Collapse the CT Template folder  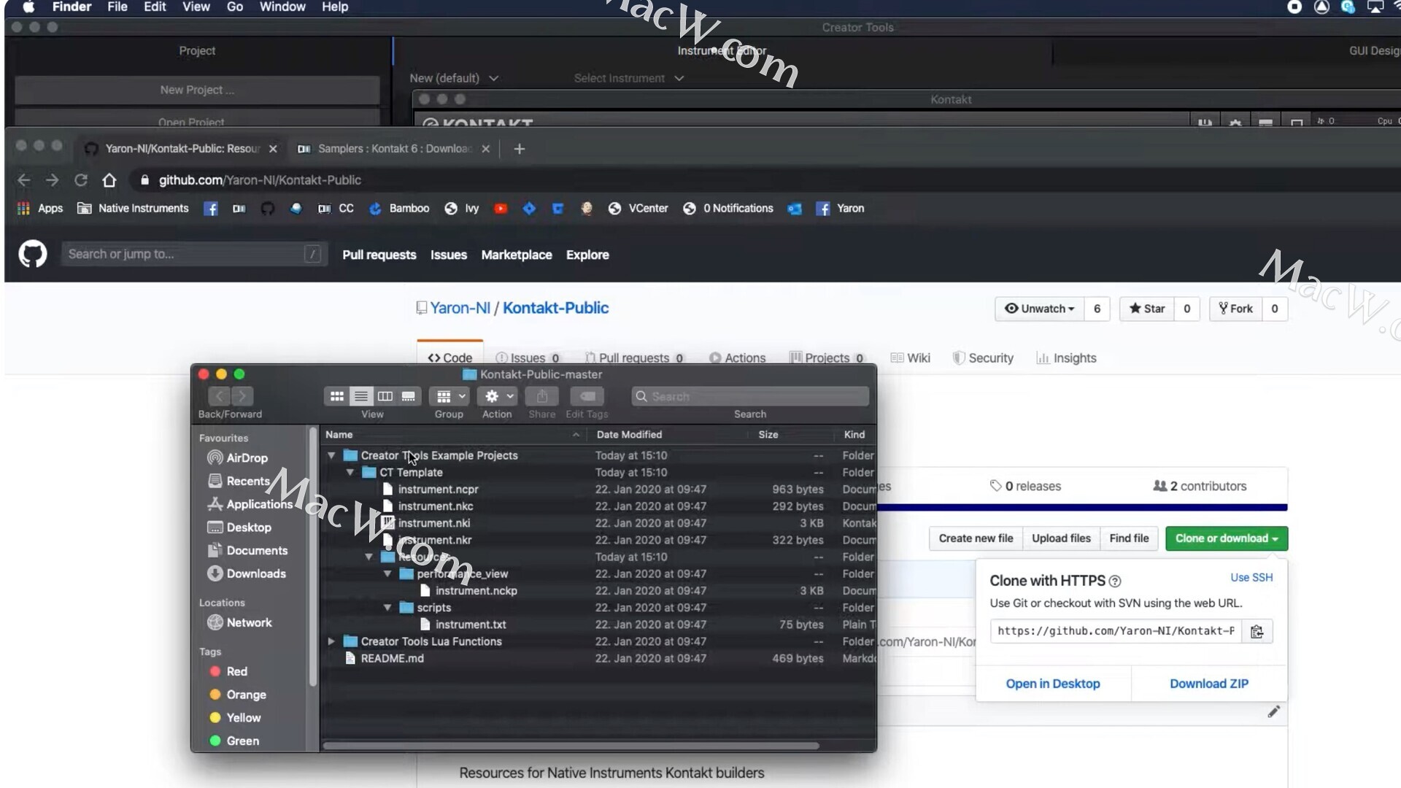350,473
